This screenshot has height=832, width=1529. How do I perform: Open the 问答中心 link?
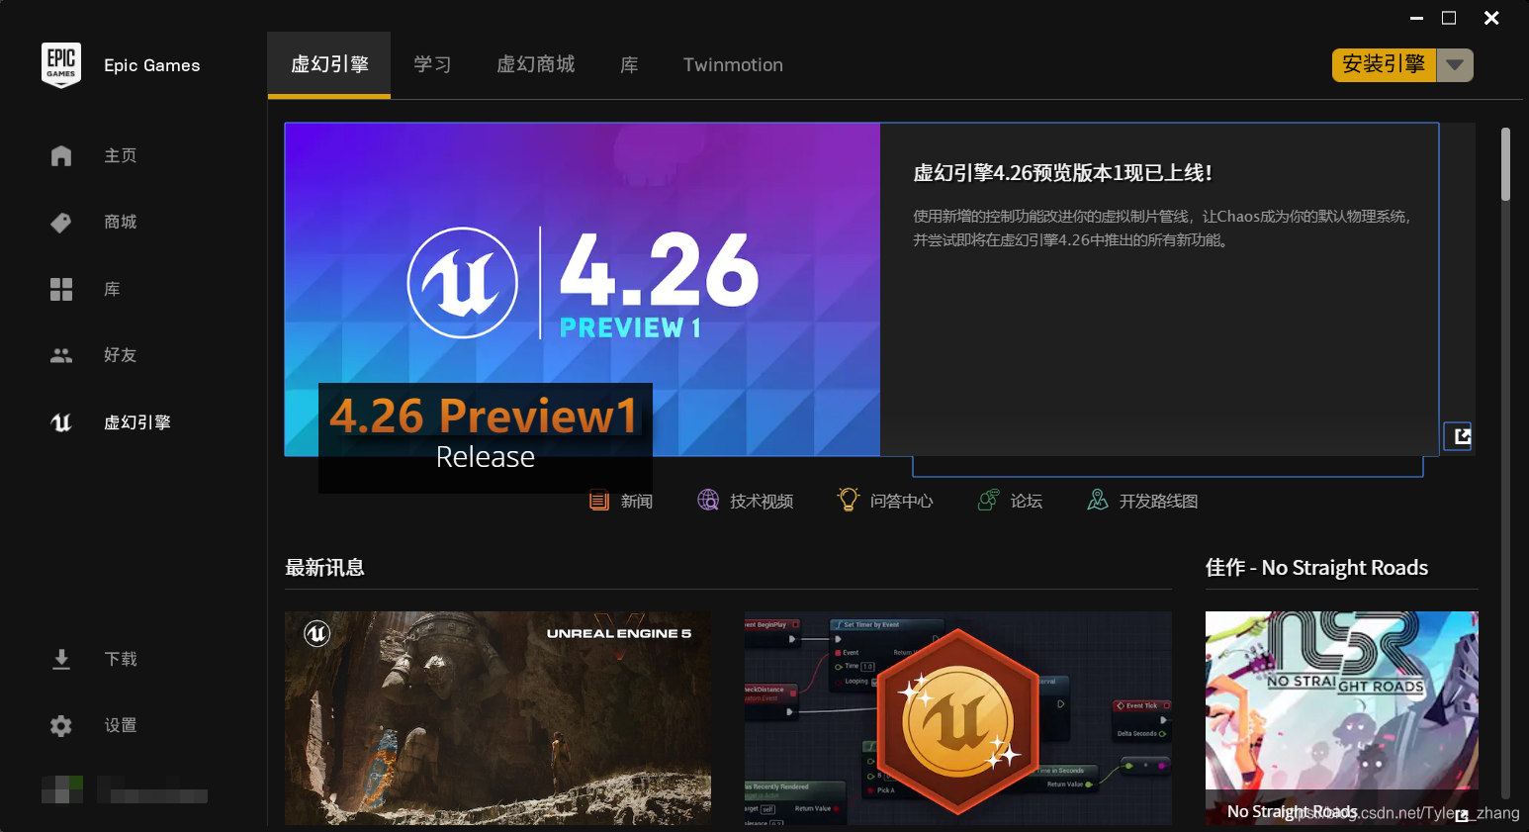click(902, 502)
